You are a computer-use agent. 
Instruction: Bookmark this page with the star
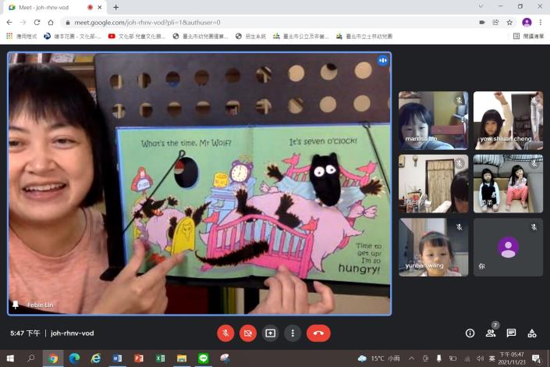pyautogui.click(x=509, y=22)
